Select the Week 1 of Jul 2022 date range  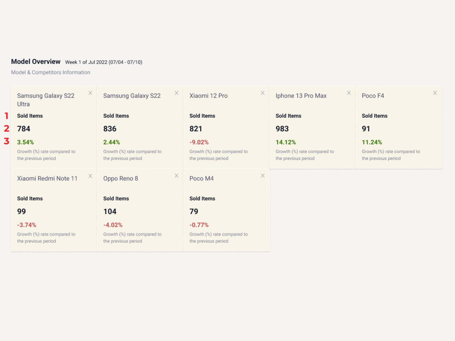click(103, 62)
